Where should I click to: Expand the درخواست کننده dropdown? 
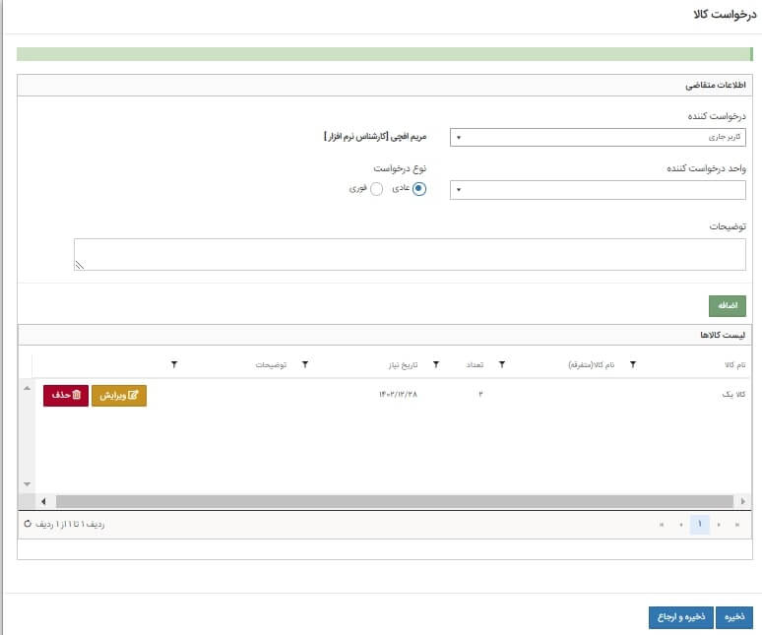[598, 137]
